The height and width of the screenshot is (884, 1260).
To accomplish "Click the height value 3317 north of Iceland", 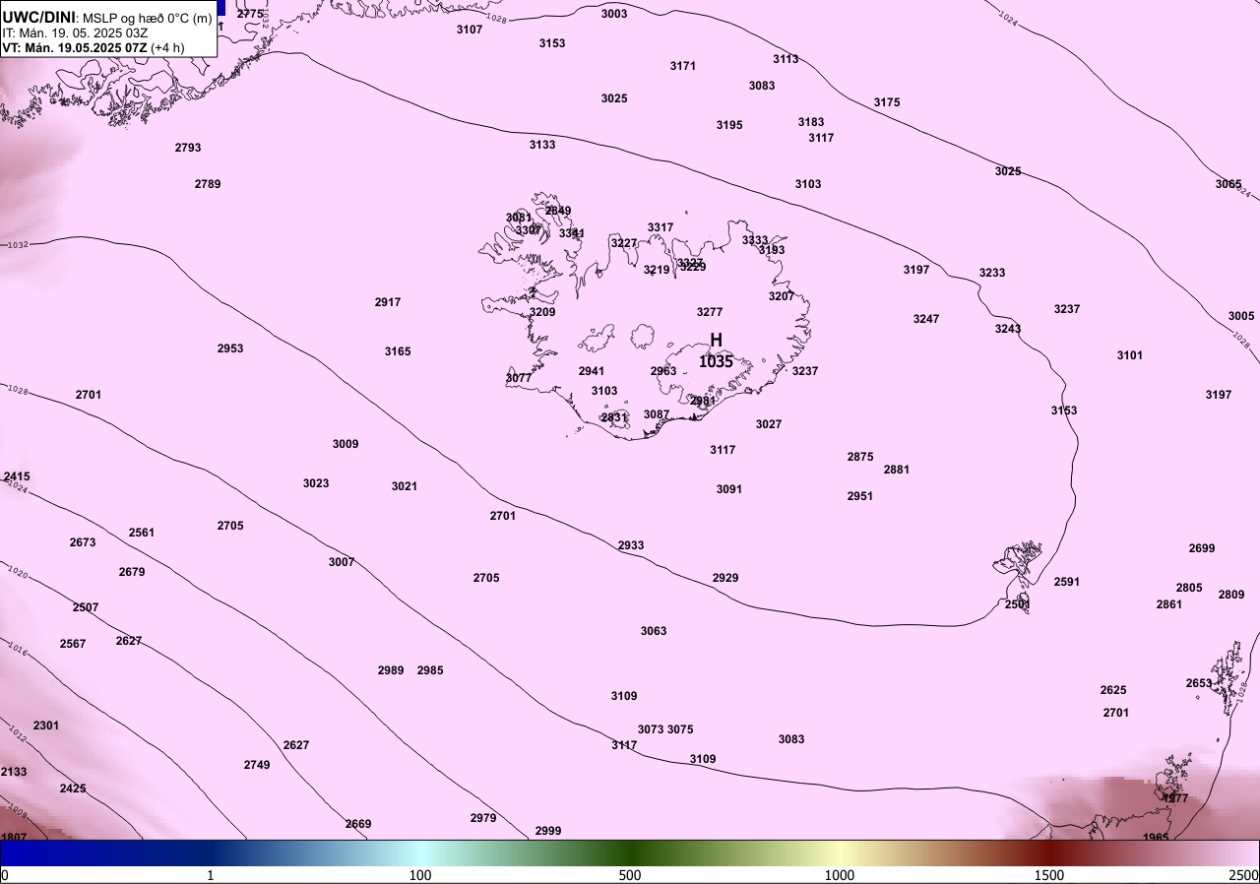I will [661, 227].
